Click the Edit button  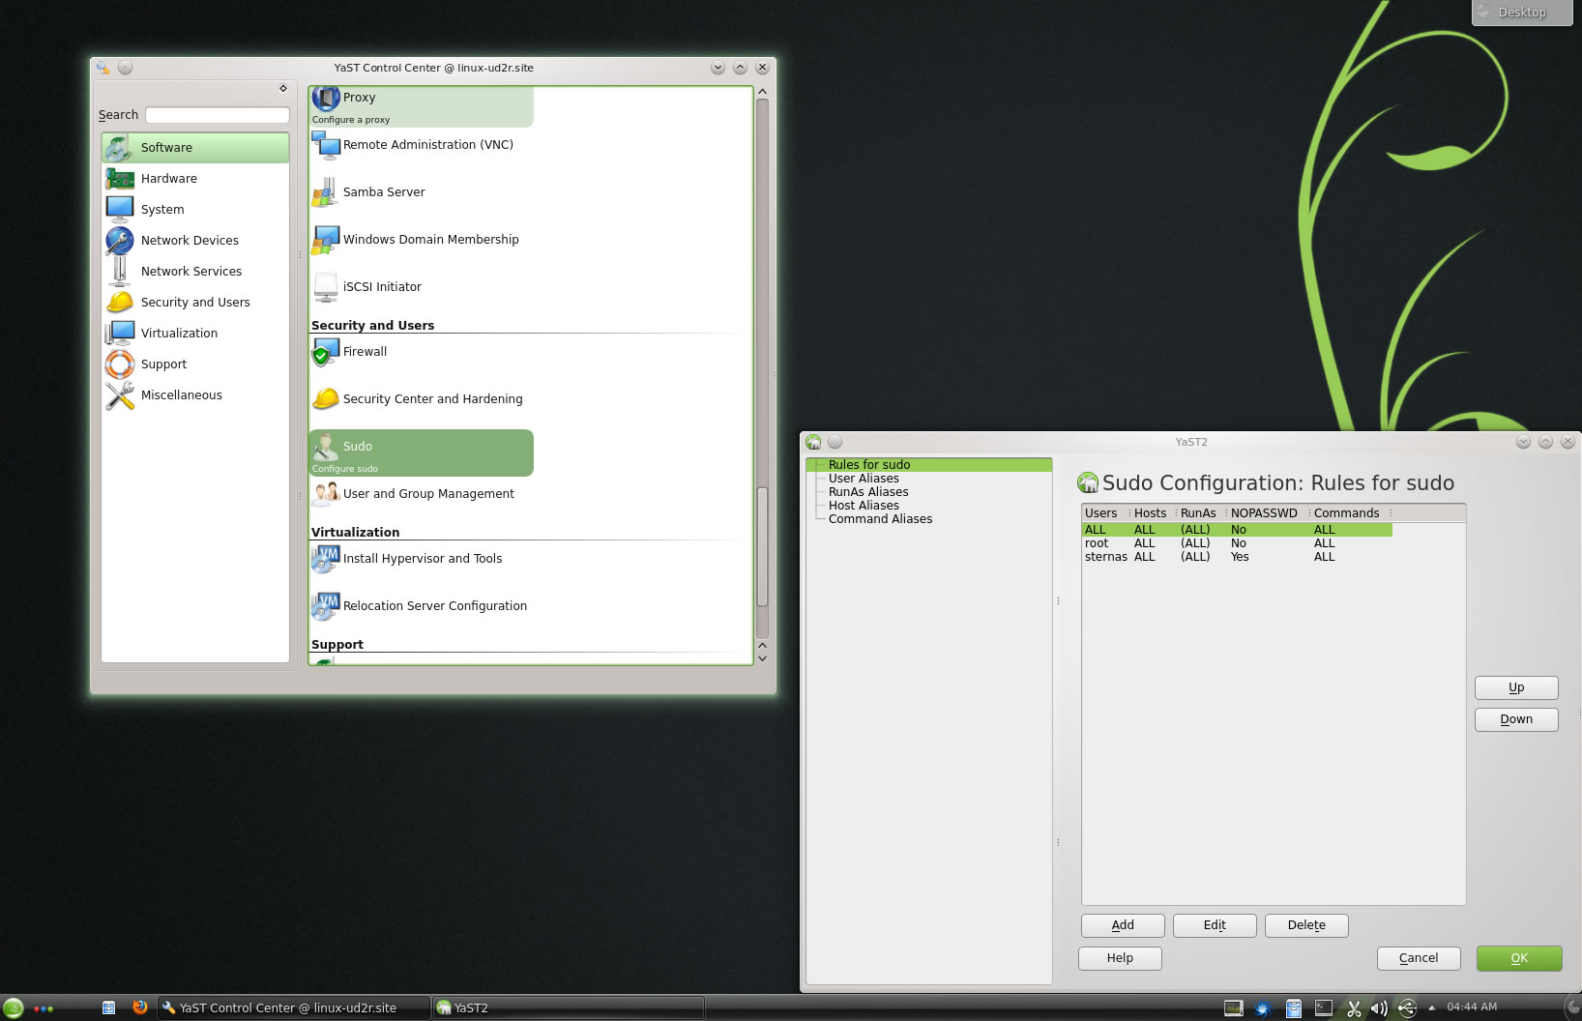pyautogui.click(x=1215, y=925)
